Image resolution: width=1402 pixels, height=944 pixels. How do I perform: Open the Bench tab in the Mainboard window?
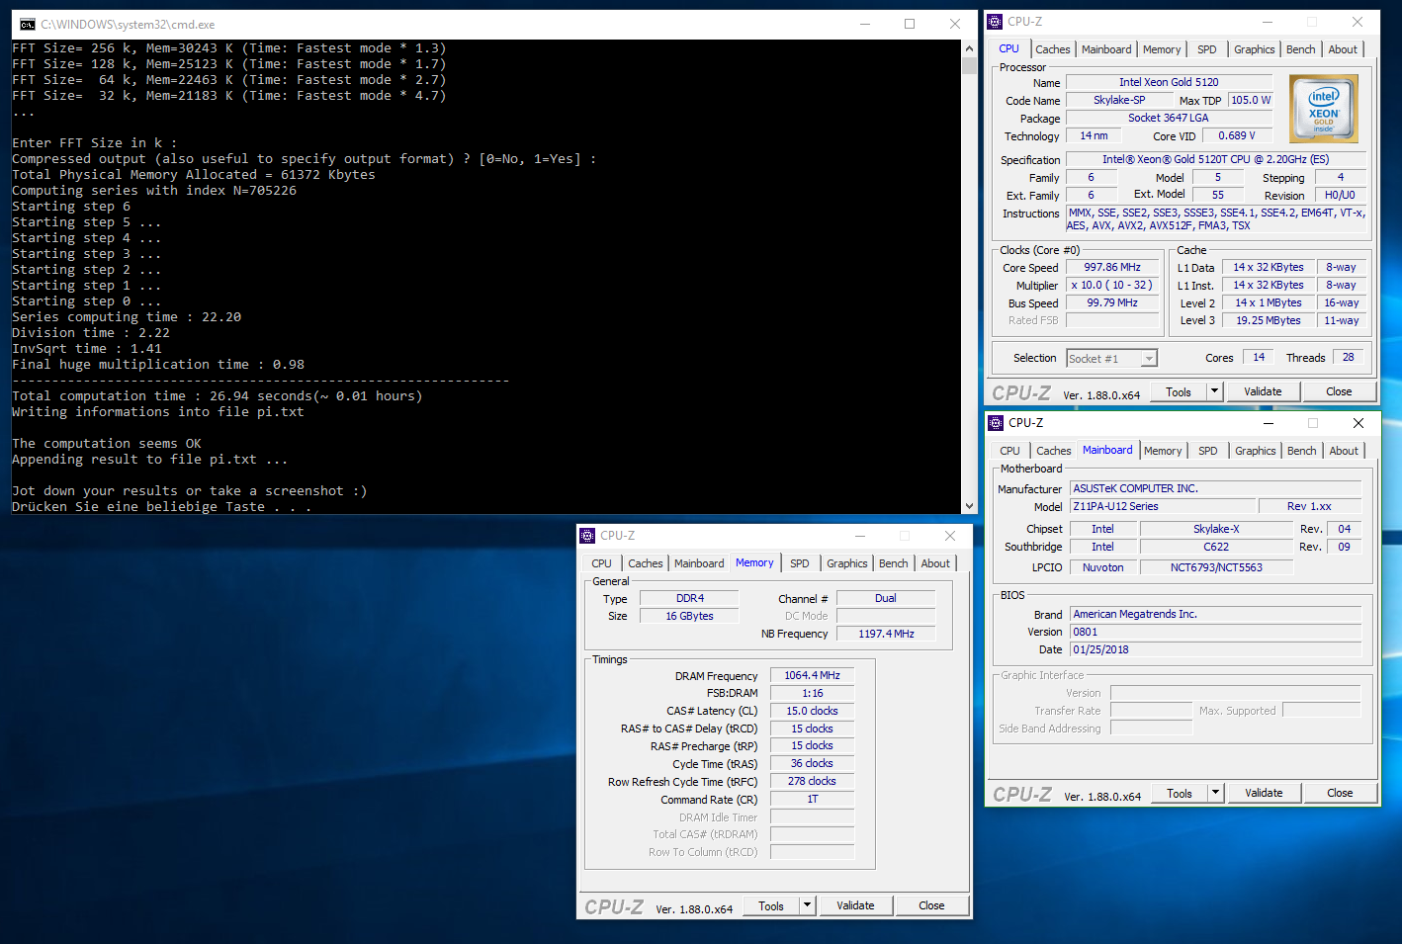tap(1301, 451)
